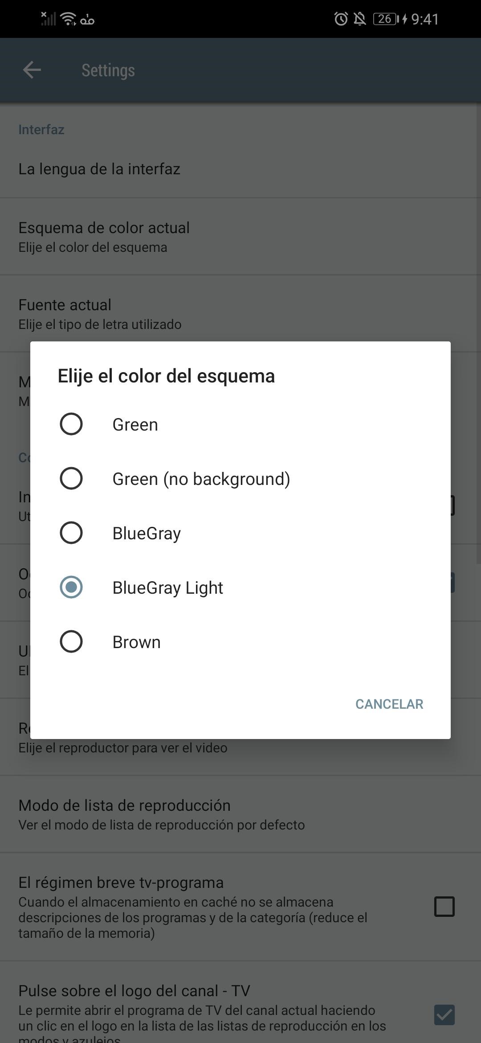
Task: Tap the alarm clock status icon
Action: (341, 19)
